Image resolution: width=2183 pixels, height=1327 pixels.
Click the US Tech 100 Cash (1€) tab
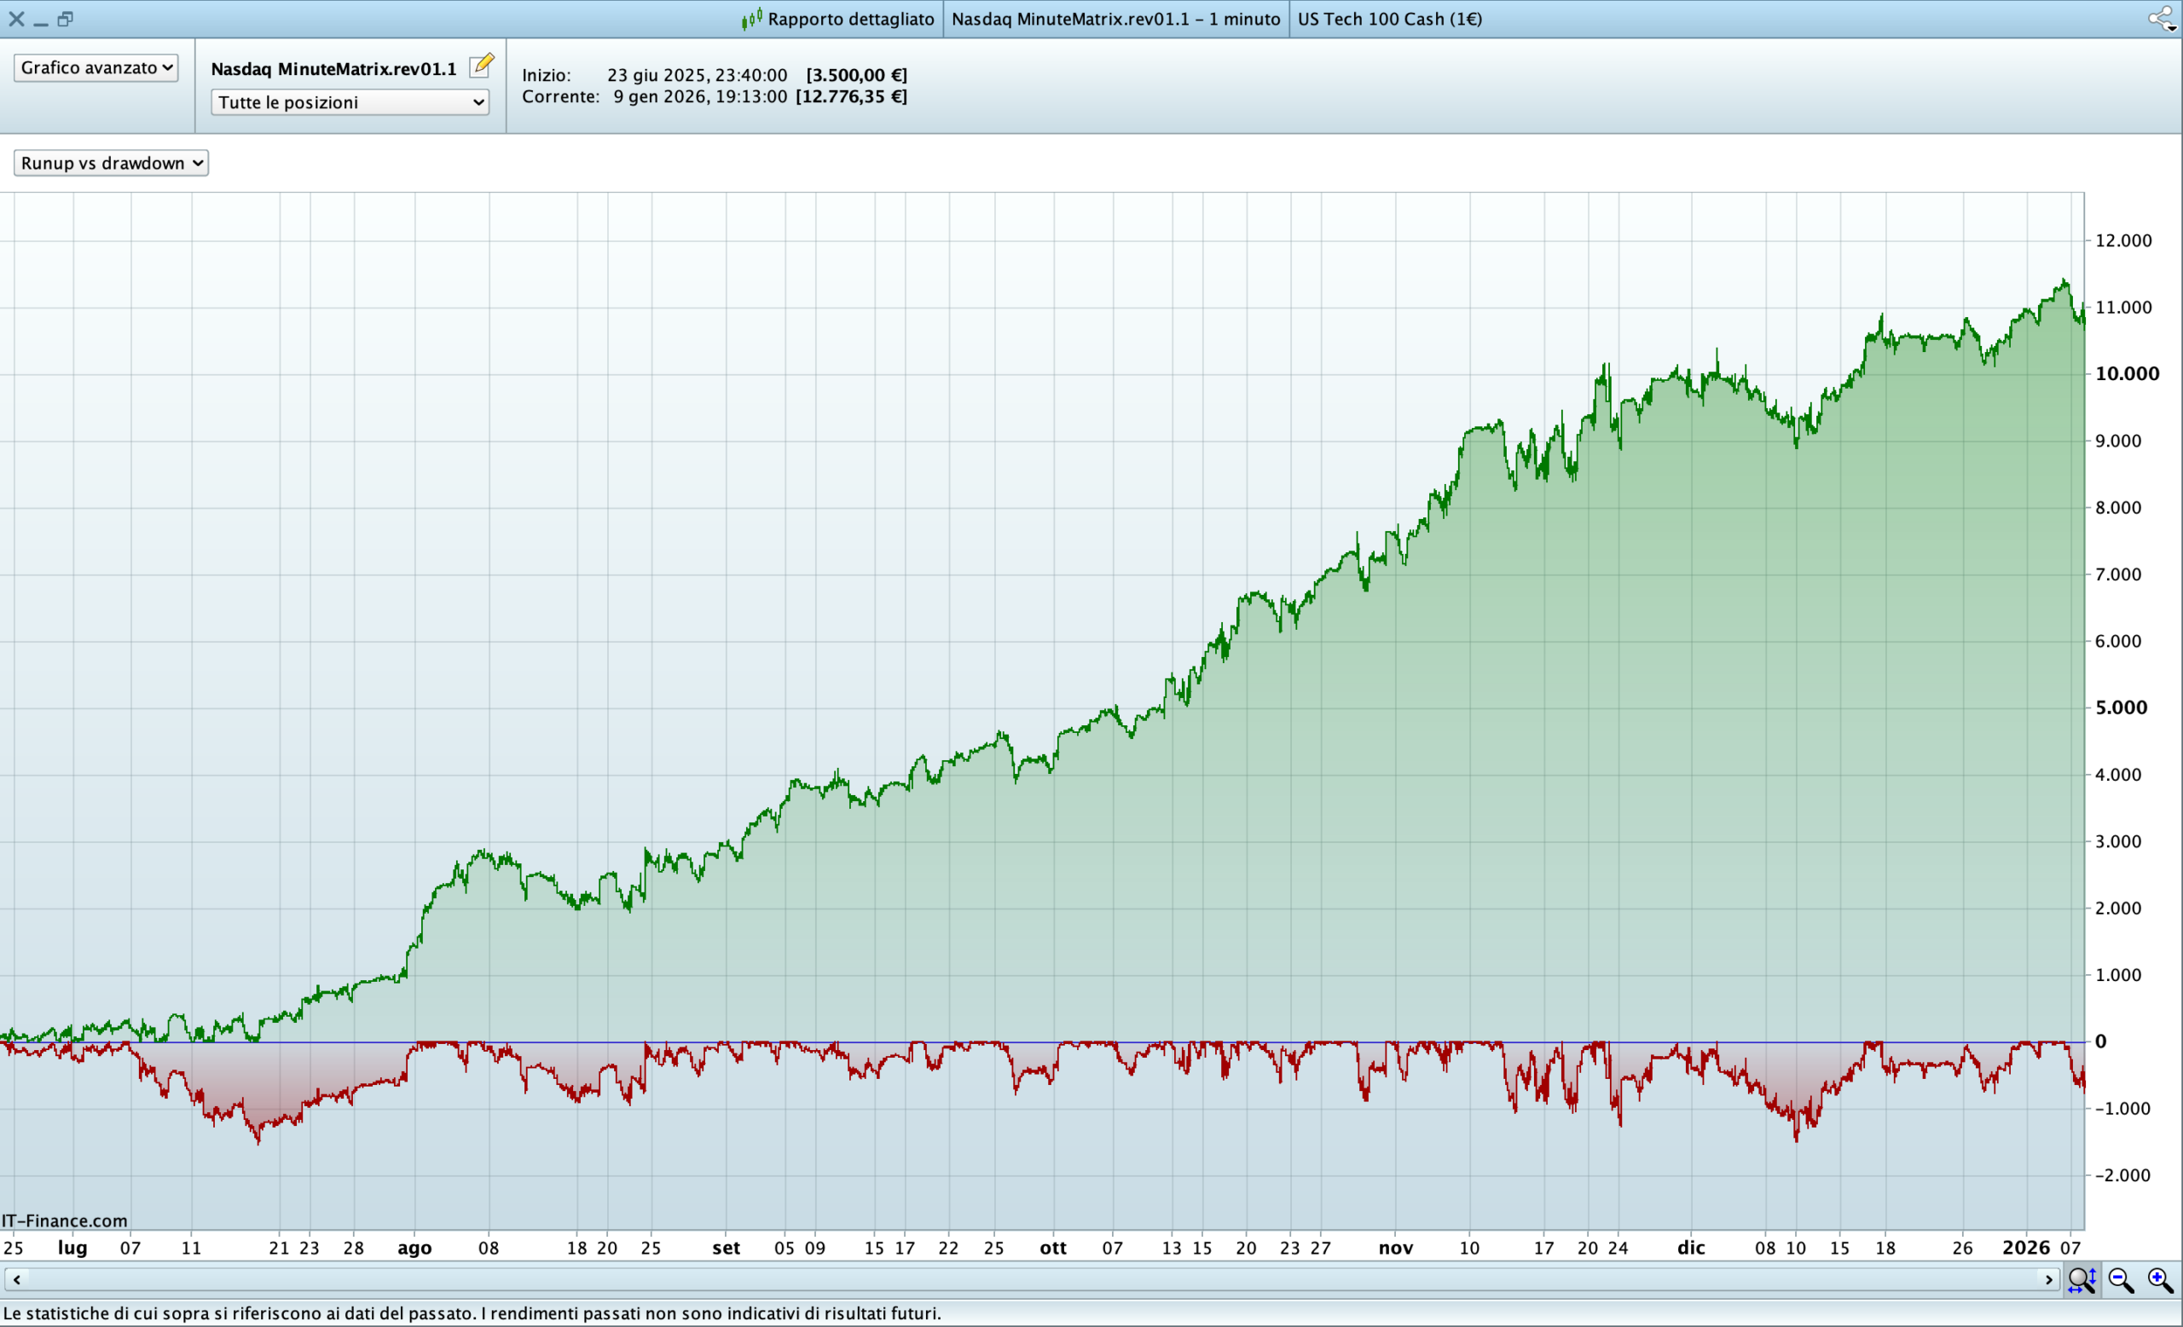pyautogui.click(x=1389, y=19)
